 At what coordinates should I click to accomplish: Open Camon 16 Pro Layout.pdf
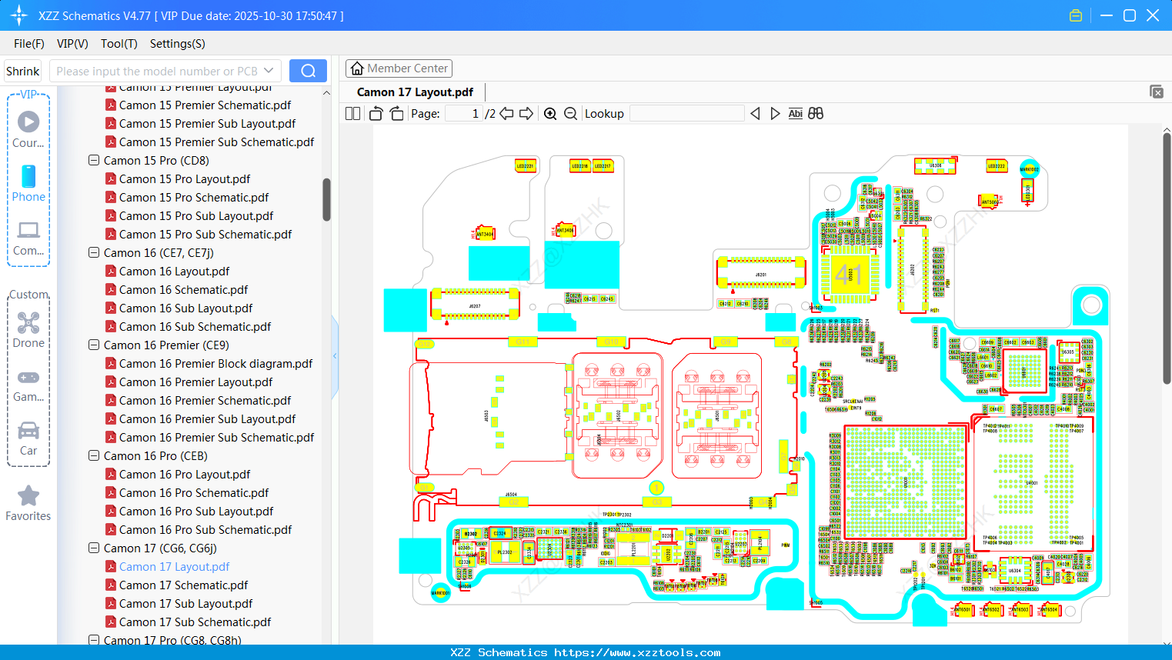185,475
